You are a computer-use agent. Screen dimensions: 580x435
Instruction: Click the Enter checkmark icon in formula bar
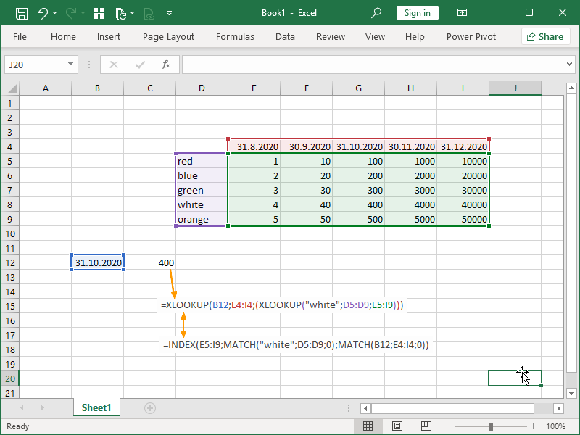(140, 65)
